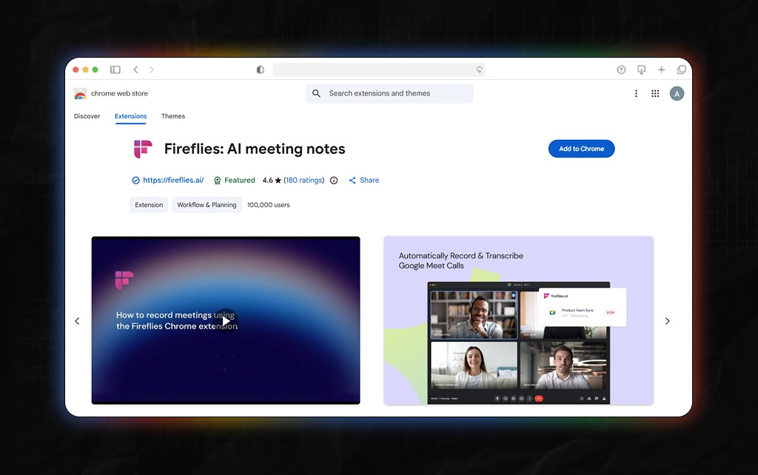Viewport: 758px width, 475px height.
Task: Play the Fireflies intro video
Action: (226, 321)
